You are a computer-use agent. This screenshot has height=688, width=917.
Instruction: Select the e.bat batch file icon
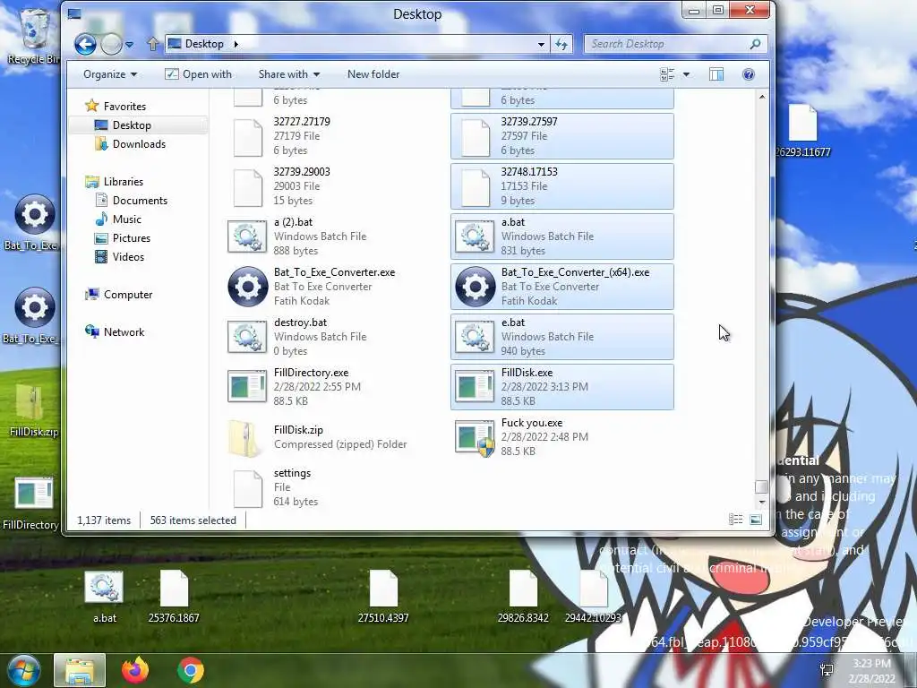pos(475,337)
